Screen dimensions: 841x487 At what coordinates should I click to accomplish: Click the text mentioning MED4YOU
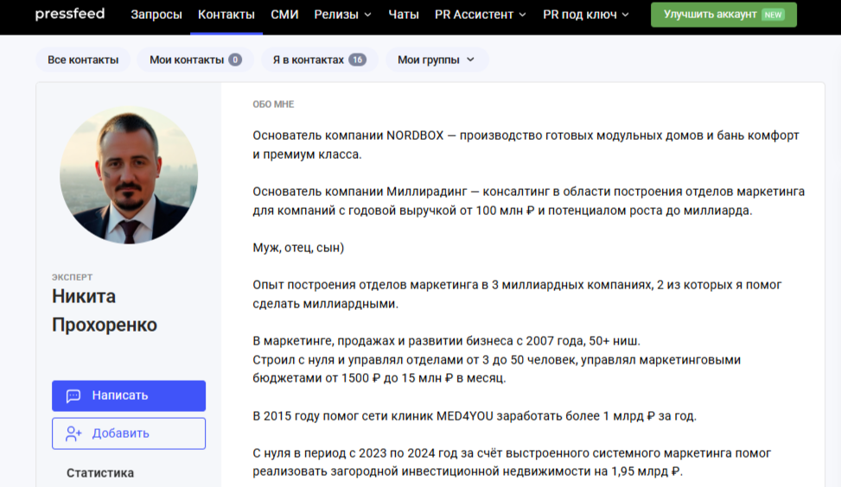(475, 416)
